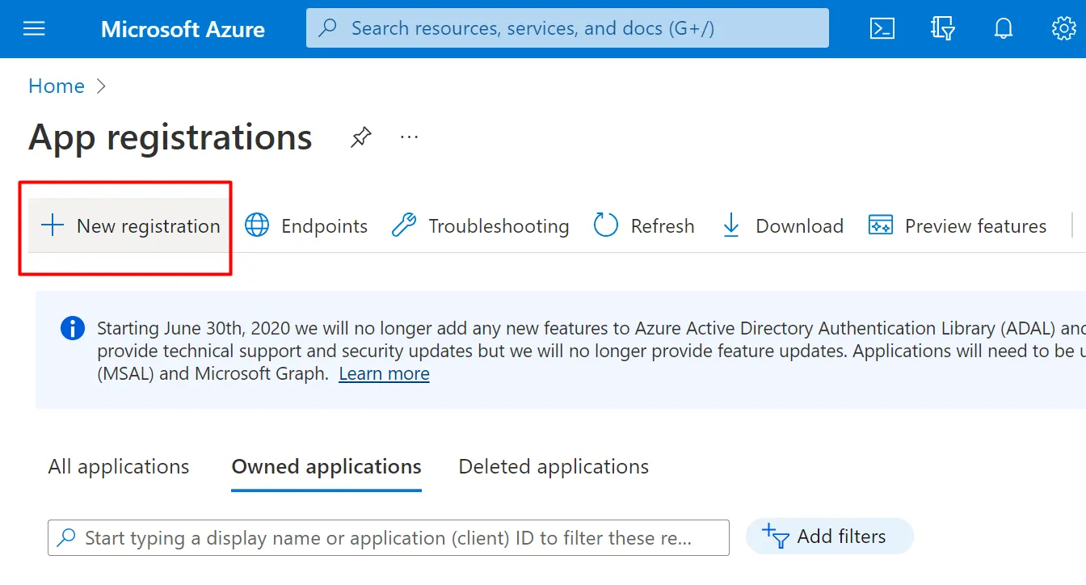Pin App registrations to dashboard

pyautogui.click(x=360, y=137)
